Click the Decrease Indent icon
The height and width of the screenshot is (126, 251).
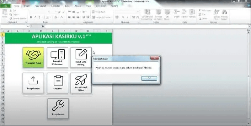click(84, 17)
